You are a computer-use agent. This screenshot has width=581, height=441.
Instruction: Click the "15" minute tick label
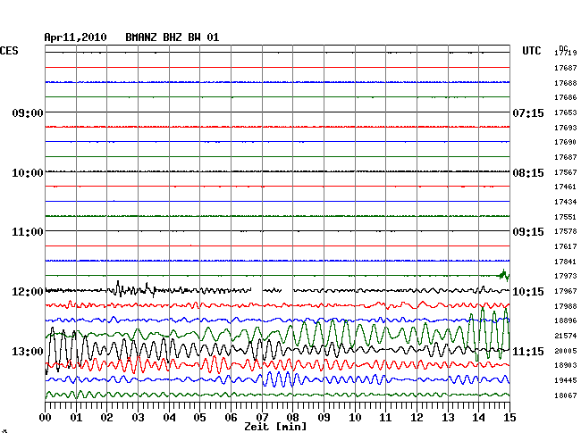click(509, 418)
